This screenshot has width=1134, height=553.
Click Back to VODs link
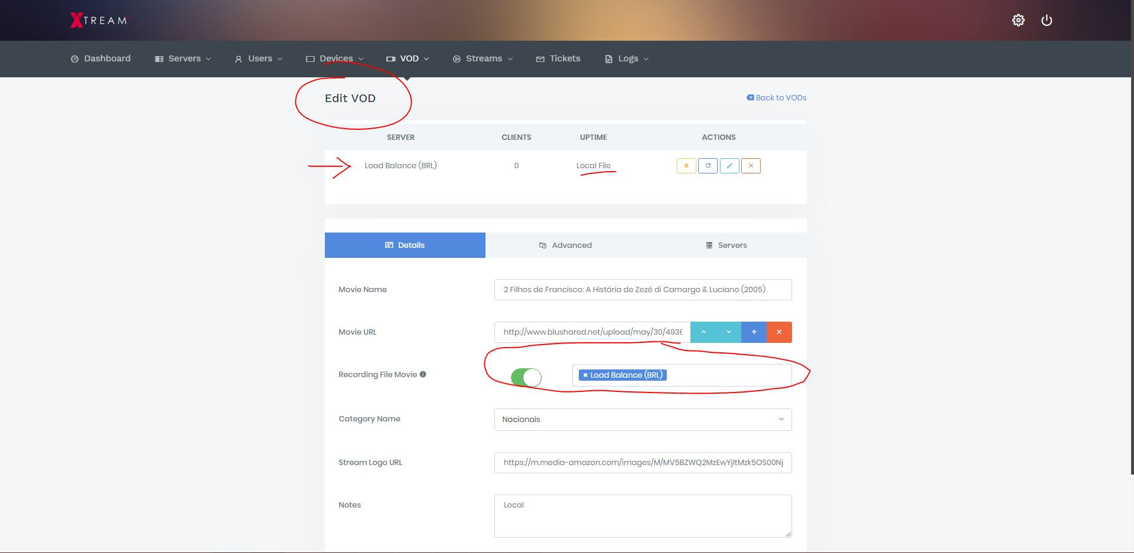pyautogui.click(x=776, y=98)
